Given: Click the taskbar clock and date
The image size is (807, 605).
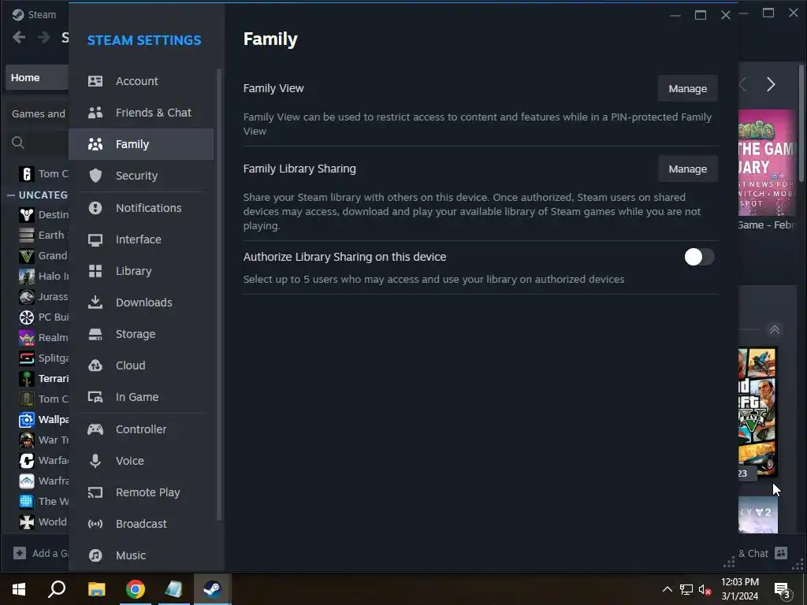Looking at the screenshot, I should click(x=739, y=589).
